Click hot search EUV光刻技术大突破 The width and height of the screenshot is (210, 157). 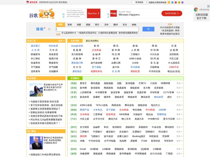[170, 27]
